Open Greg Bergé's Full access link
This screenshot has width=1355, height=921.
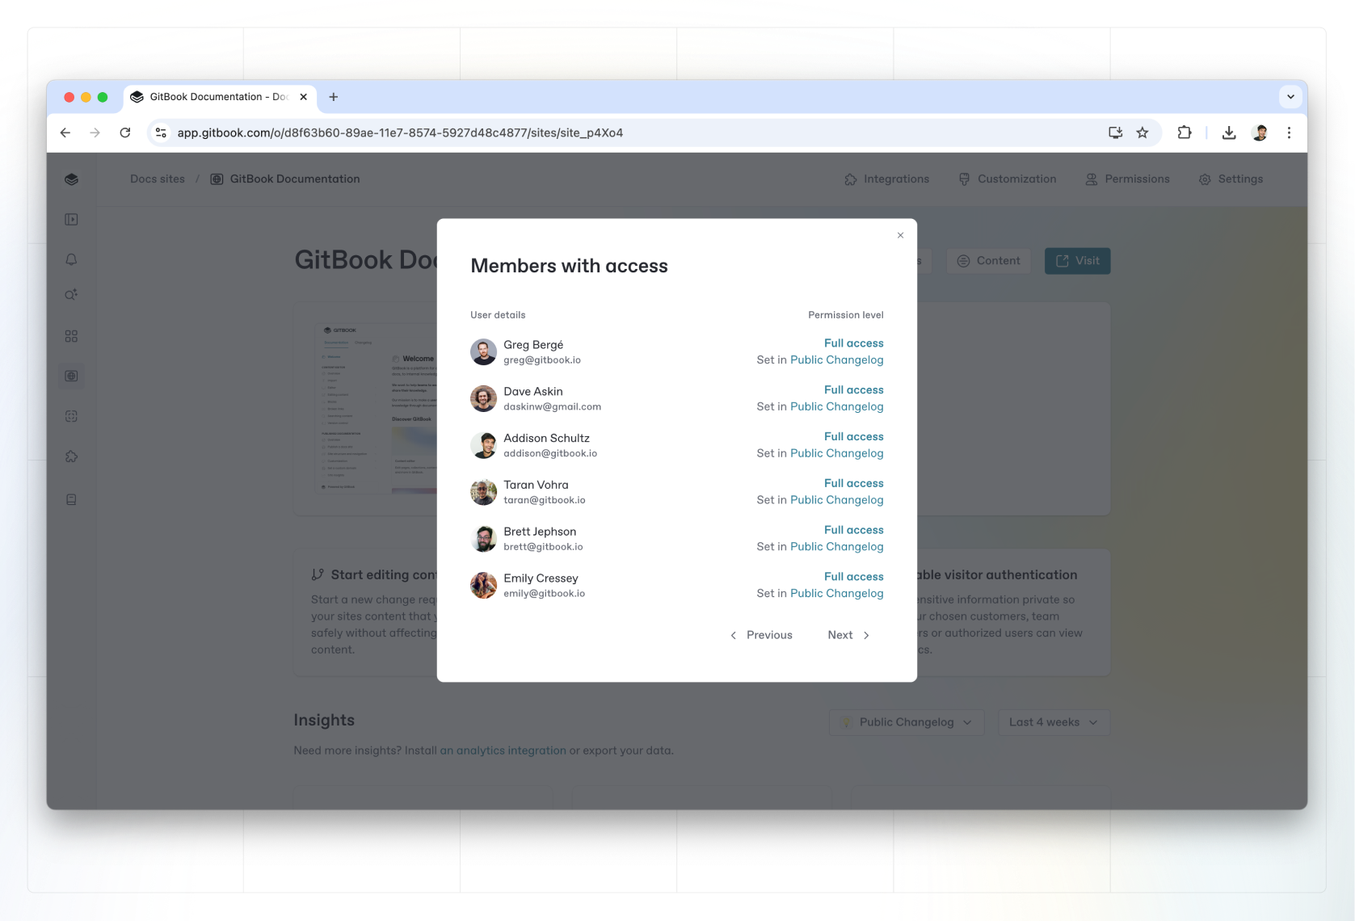[x=853, y=343]
